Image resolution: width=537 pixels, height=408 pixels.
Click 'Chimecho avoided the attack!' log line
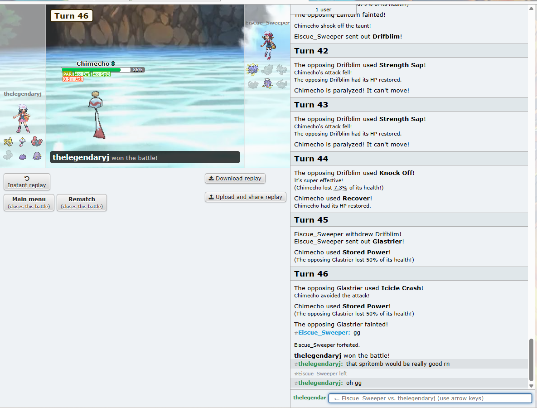pos(332,296)
